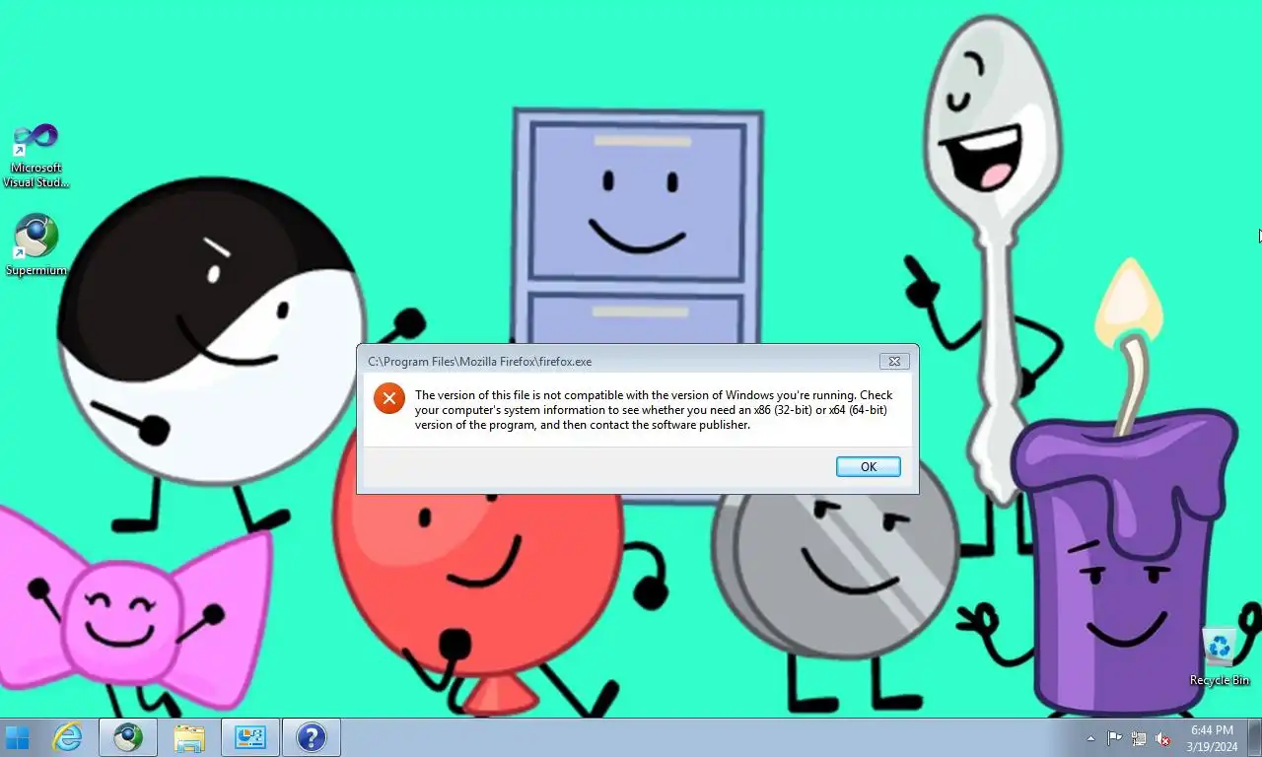This screenshot has width=1262, height=757.
Task: Switch to Supermium in the taskbar
Action: click(128, 737)
